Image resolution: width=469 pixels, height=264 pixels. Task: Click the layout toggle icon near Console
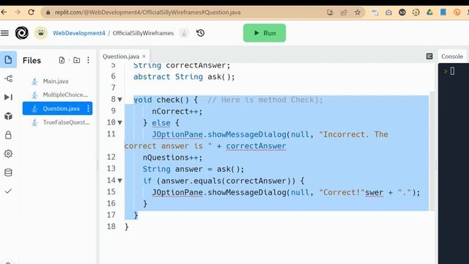coord(429,56)
